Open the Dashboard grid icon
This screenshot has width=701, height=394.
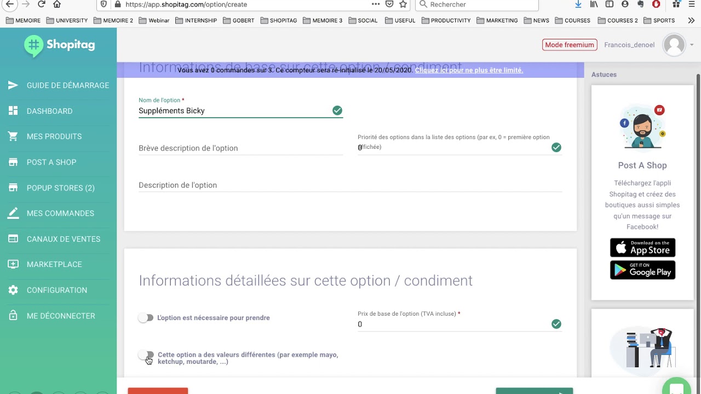point(13,111)
